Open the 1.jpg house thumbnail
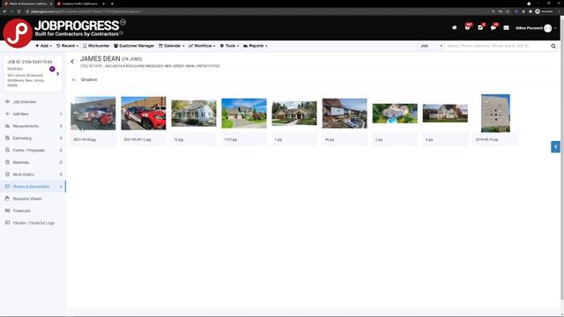Screen dimensions: 564x317 coord(294,114)
